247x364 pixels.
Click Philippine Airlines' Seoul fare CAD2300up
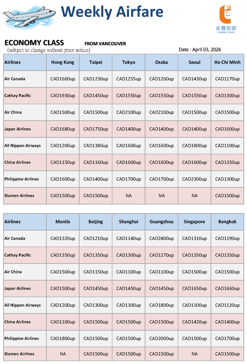pos(194,179)
